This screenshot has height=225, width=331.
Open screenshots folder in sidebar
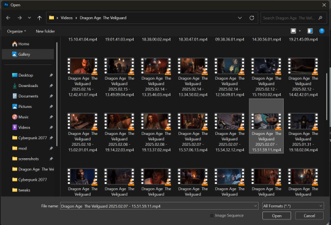pos(28,159)
